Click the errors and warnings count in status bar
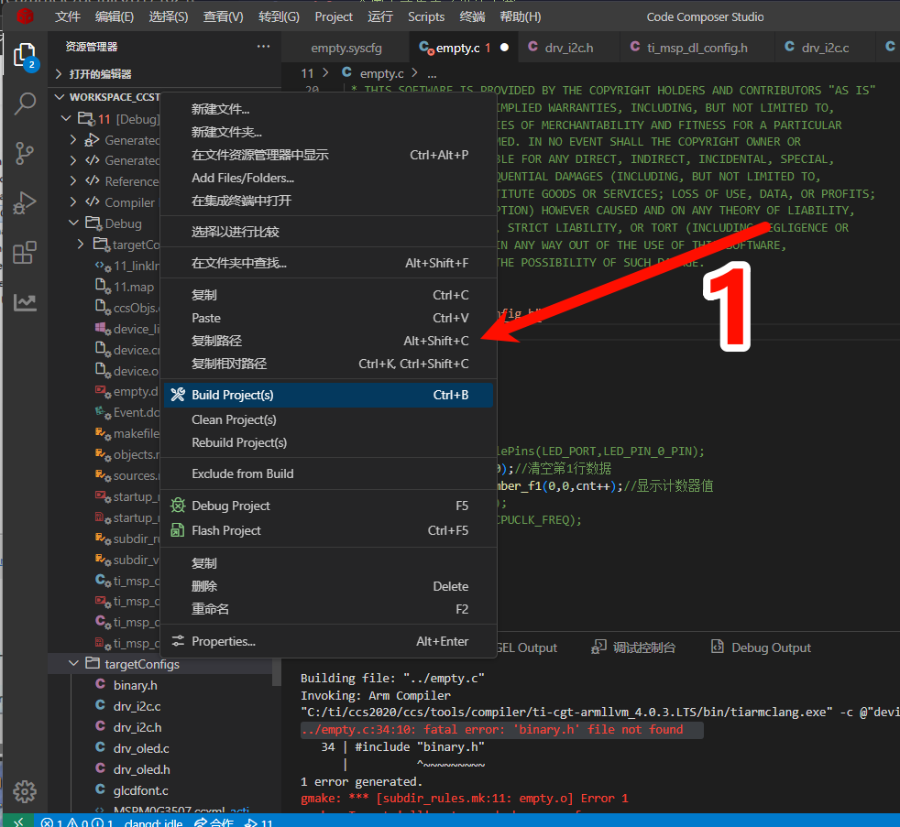Image resolution: width=900 pixels, height=827 pixels. click(x=78, y=822)
